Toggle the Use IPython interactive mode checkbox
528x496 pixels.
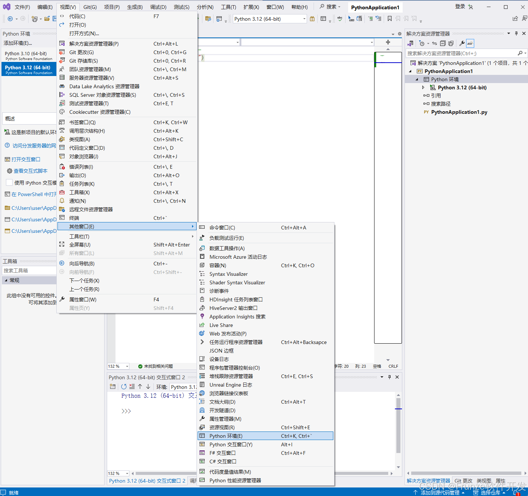9,182
